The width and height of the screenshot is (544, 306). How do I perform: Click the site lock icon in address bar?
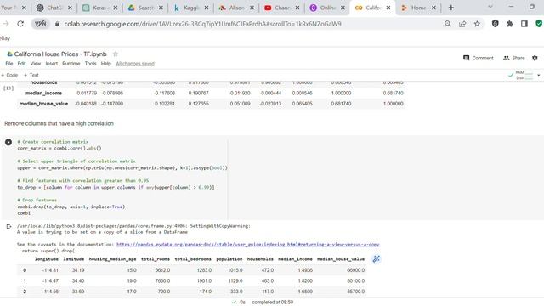(x=57, y=24)
